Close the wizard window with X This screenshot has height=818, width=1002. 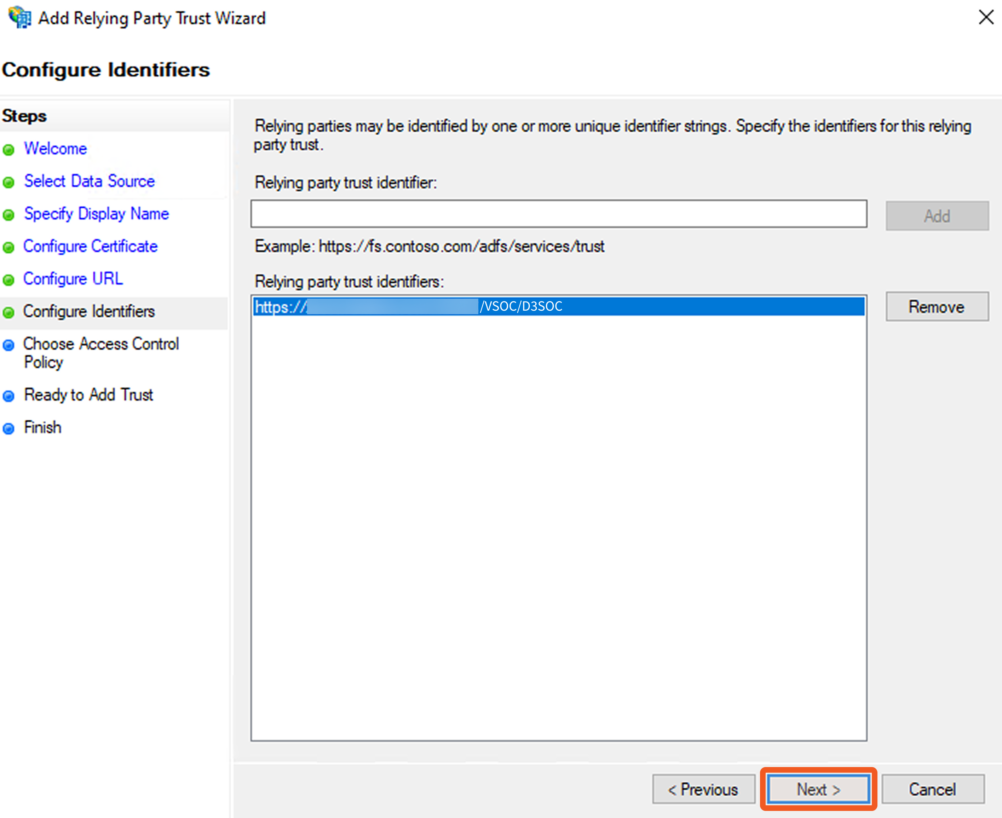pyautogui.click(x=985, y=17)
